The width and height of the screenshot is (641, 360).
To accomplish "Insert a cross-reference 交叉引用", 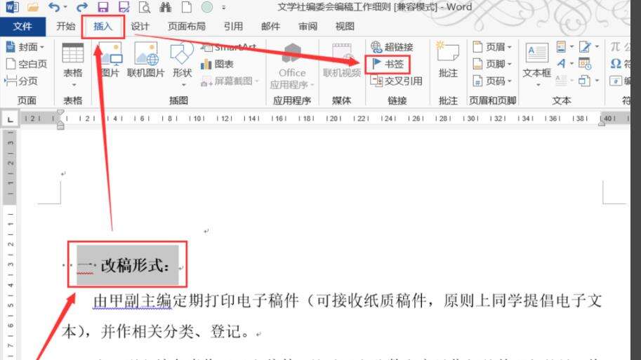I will pos(396,81).
